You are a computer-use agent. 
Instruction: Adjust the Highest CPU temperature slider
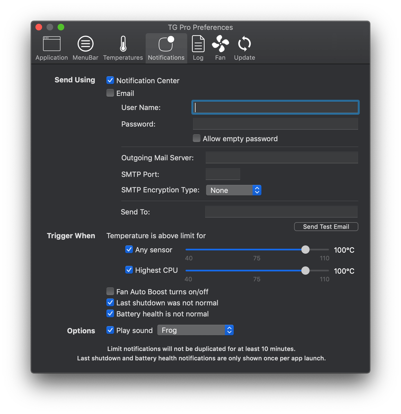click(x=305, y=271)
